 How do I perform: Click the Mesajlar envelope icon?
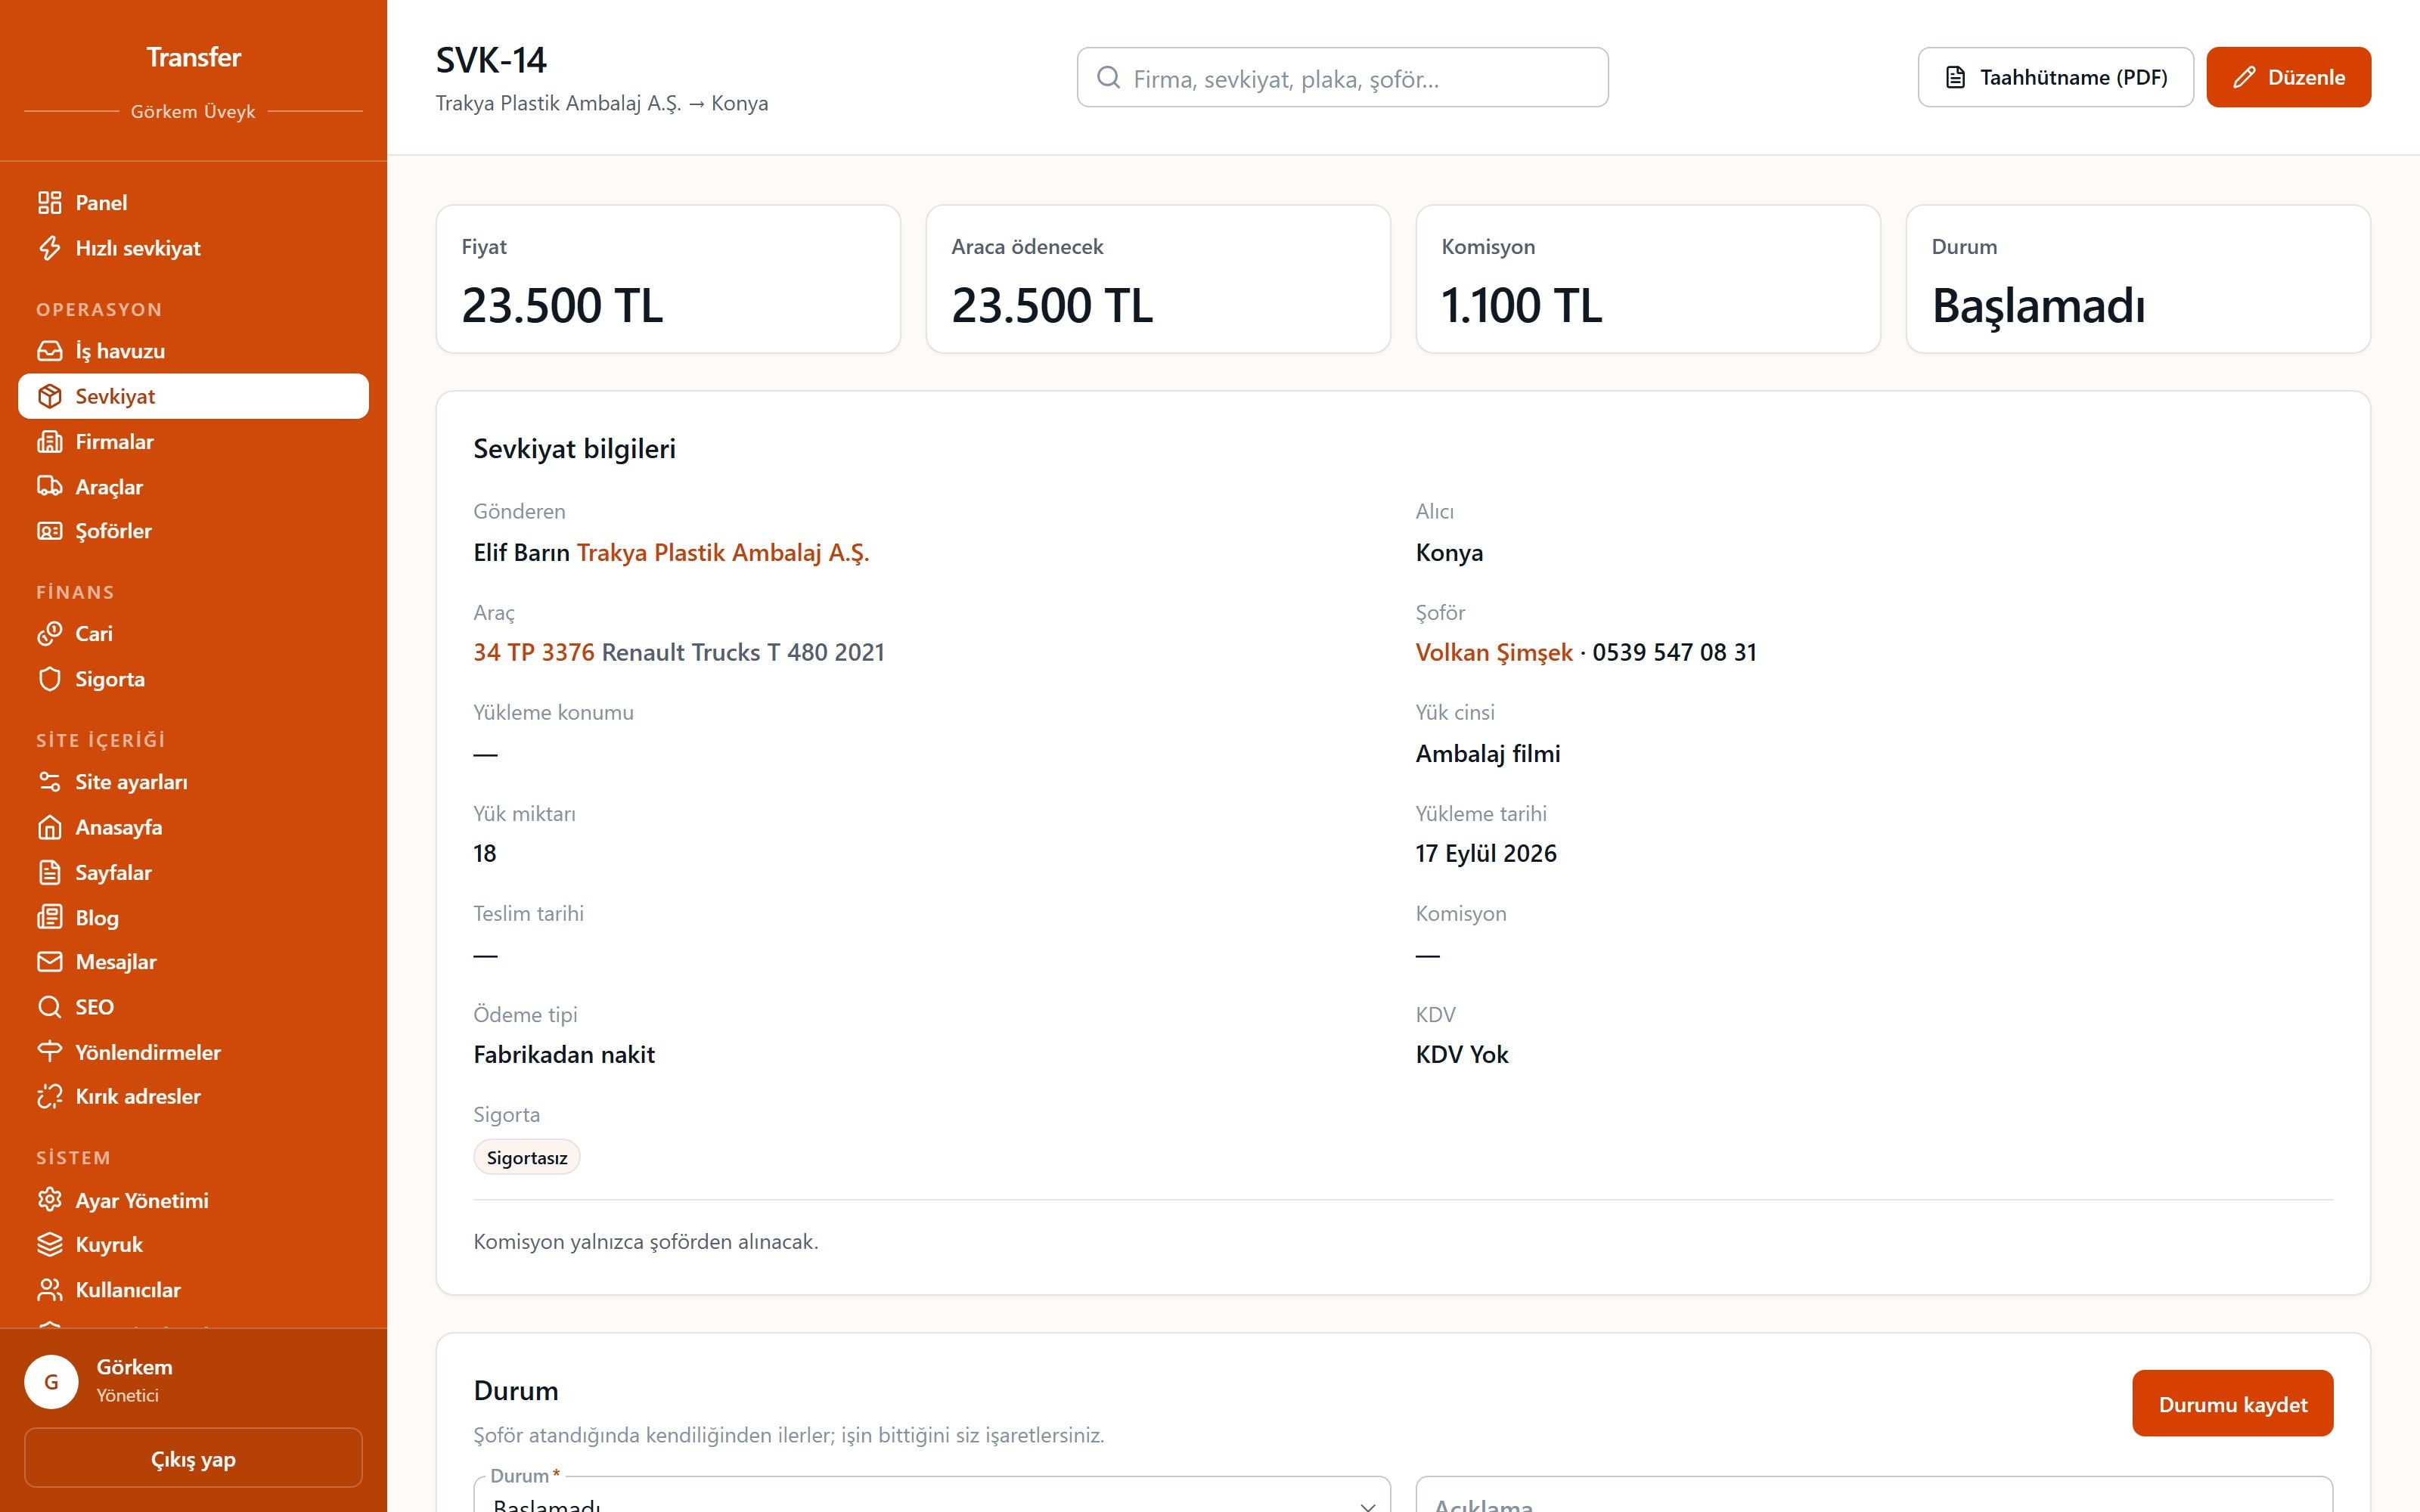pos(50,962)
